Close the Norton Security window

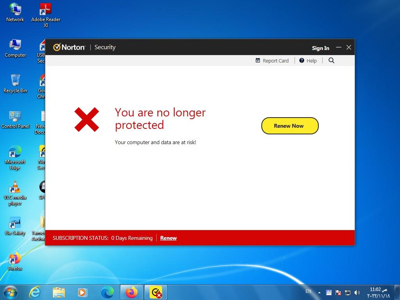point(349,47)
